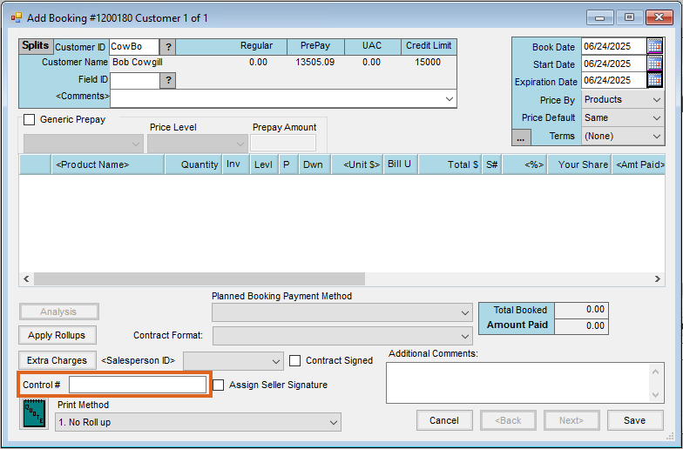Open the Print Method dropdown
The width and height of the screenshot is (683, 449).
click(x=198, y=422)
